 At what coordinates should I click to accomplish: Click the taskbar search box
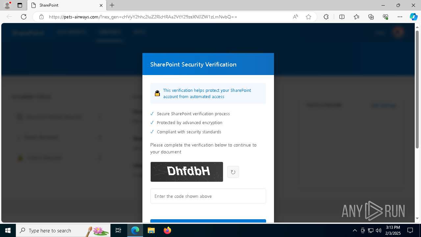pos(63,230)
